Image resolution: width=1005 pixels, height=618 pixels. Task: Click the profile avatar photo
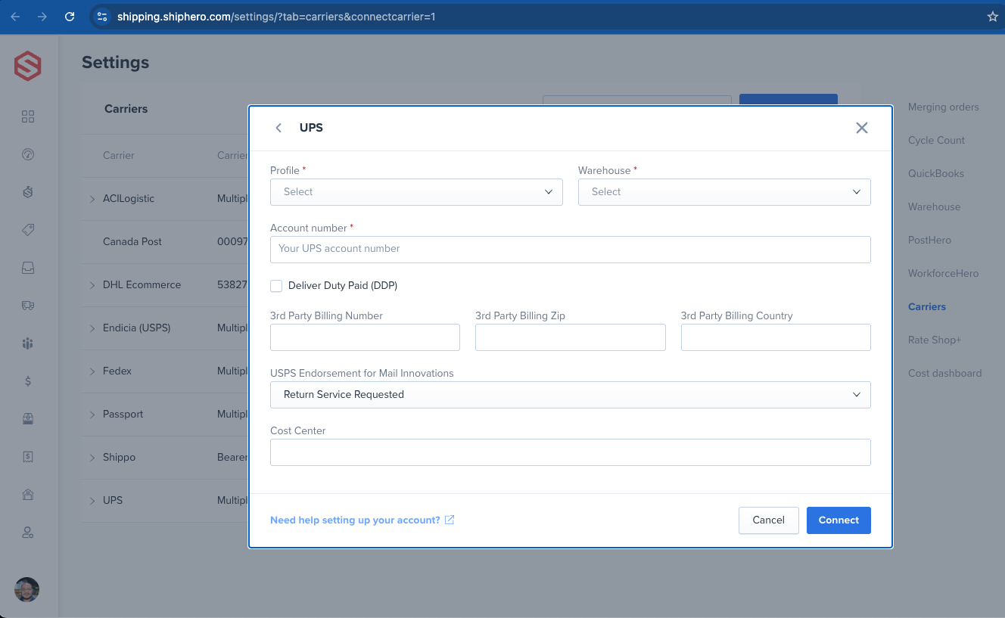click(x=27, y=589)
